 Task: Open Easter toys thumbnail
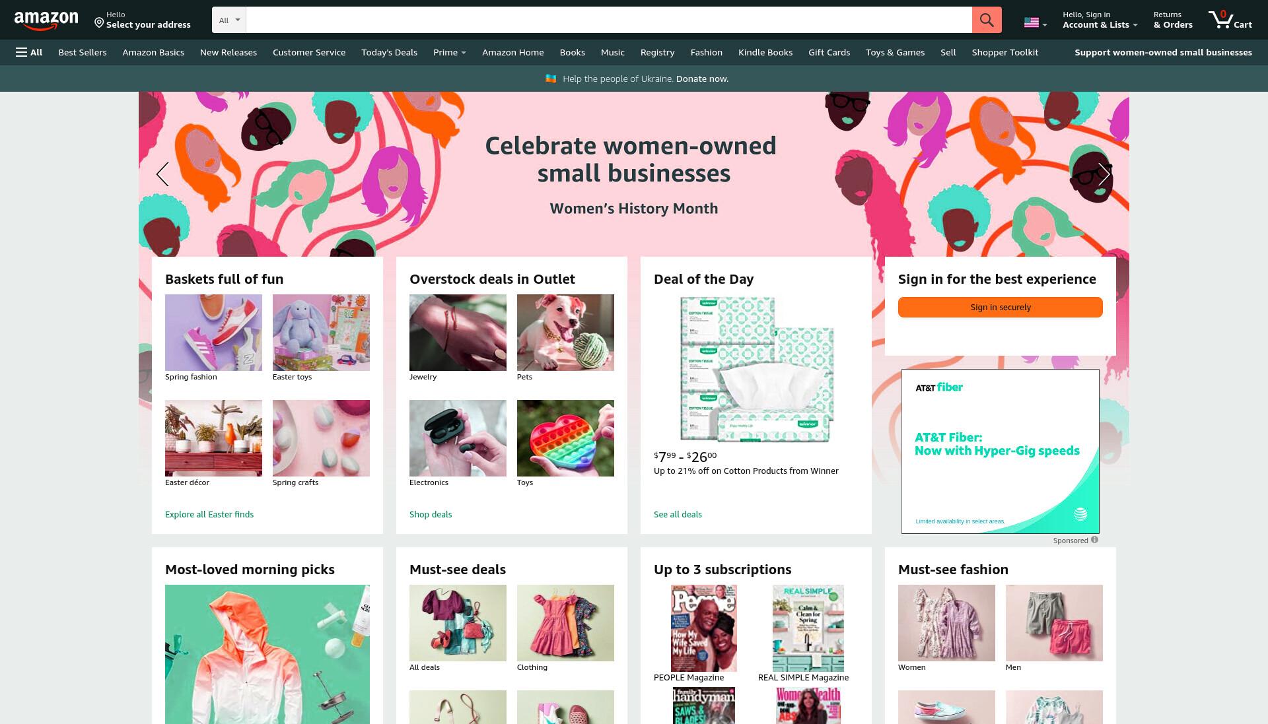[321, 333]
